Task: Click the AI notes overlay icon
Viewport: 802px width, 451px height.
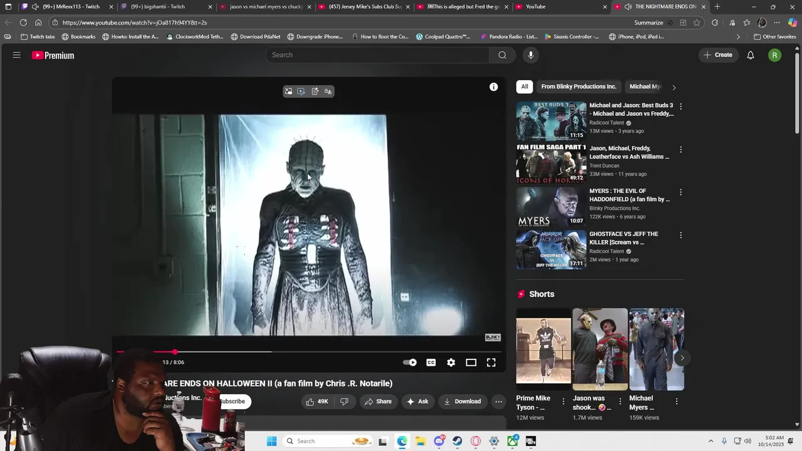Action: point(315,91)
